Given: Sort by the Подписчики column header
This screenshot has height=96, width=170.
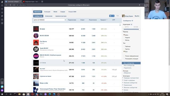Looking at the screenshot, I should tap(72, 20).
